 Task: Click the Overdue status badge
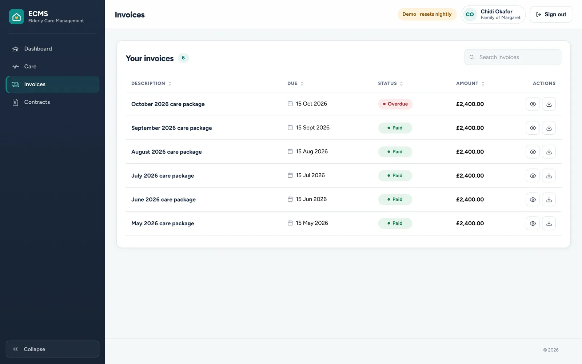click(x=395, y=104)
